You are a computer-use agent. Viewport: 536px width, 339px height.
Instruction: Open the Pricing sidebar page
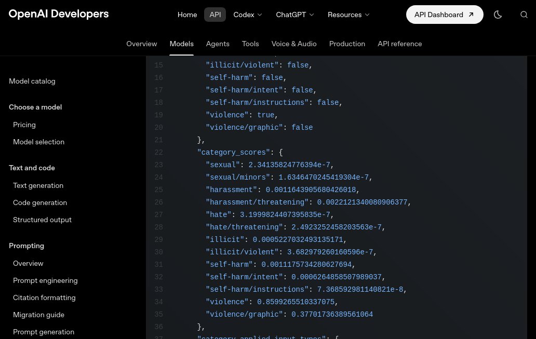(x=24, y=125)
